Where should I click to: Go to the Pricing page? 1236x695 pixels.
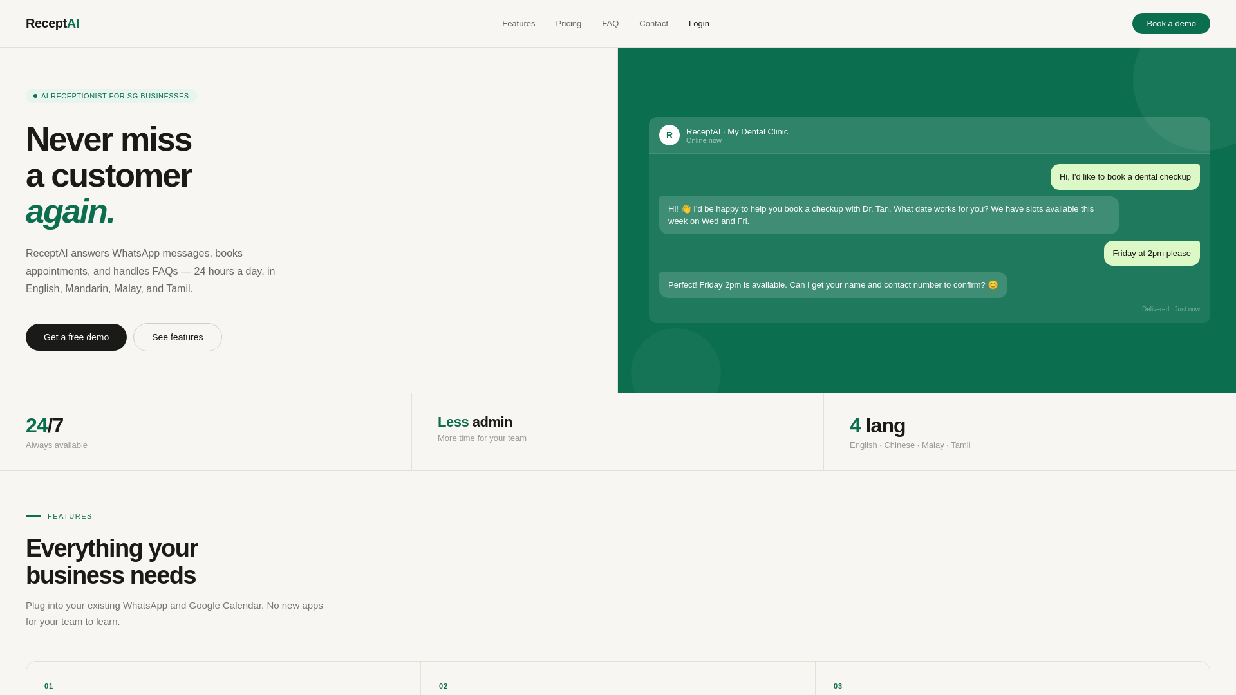[x=568, y=24]
